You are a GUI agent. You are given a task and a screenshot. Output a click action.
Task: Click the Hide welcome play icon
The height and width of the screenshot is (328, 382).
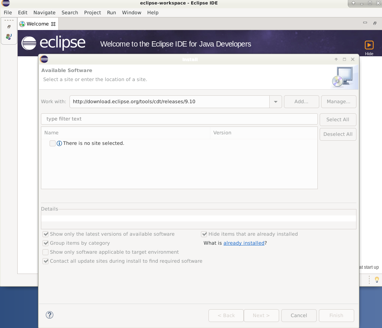click(369, 45)
